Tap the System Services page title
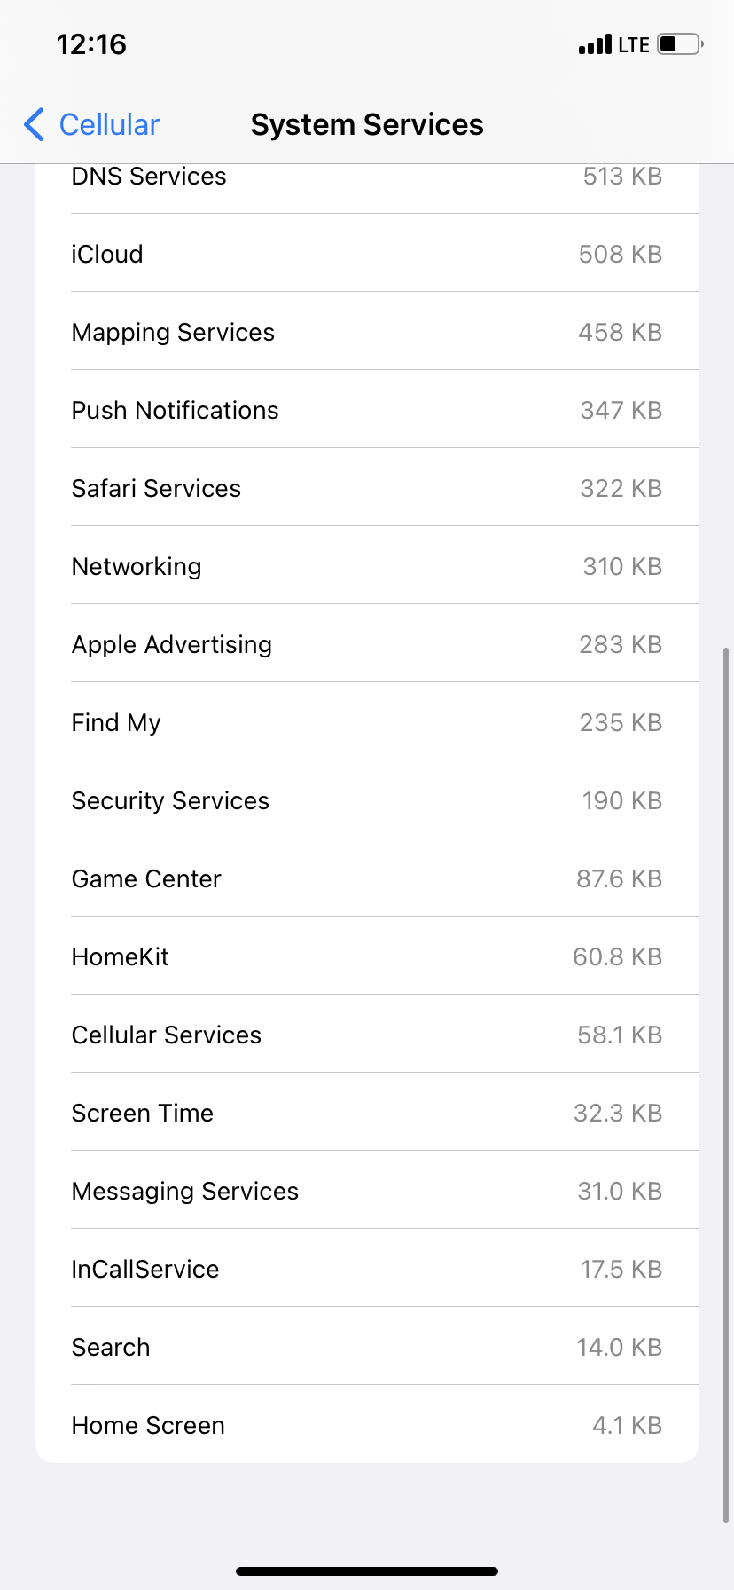 pos(367,125)
